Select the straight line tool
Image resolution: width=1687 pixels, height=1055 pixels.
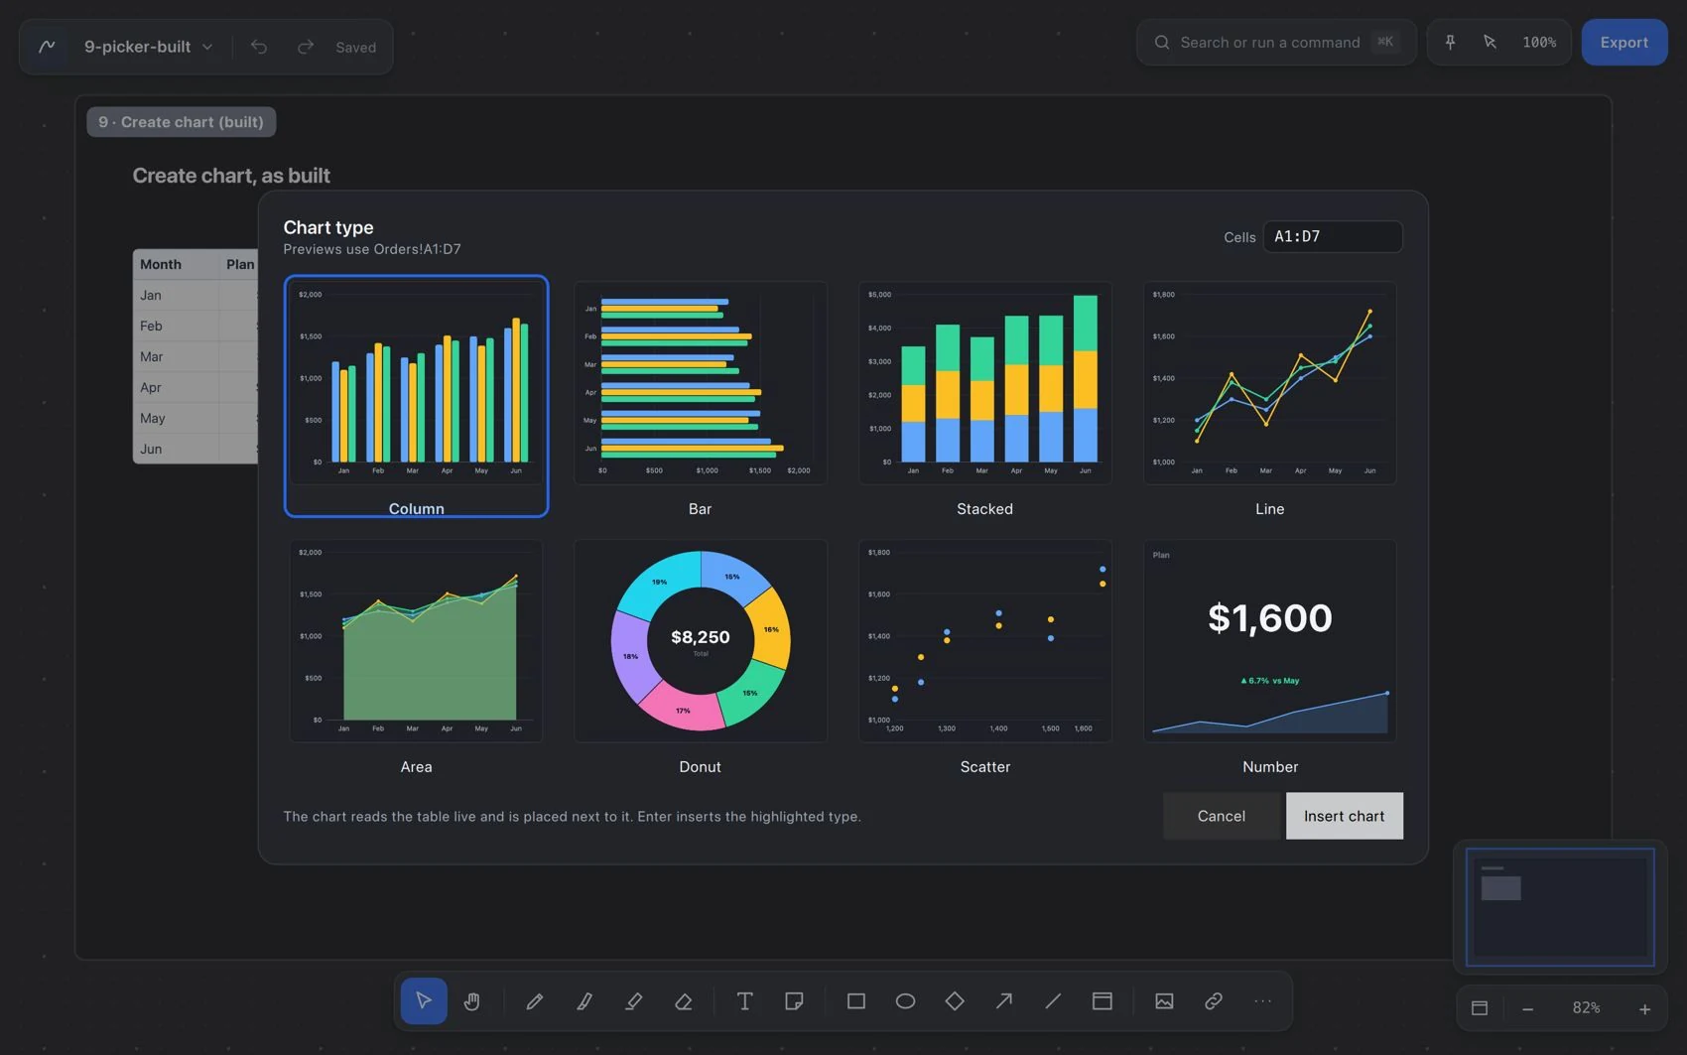click(x=1053, y=1000)
